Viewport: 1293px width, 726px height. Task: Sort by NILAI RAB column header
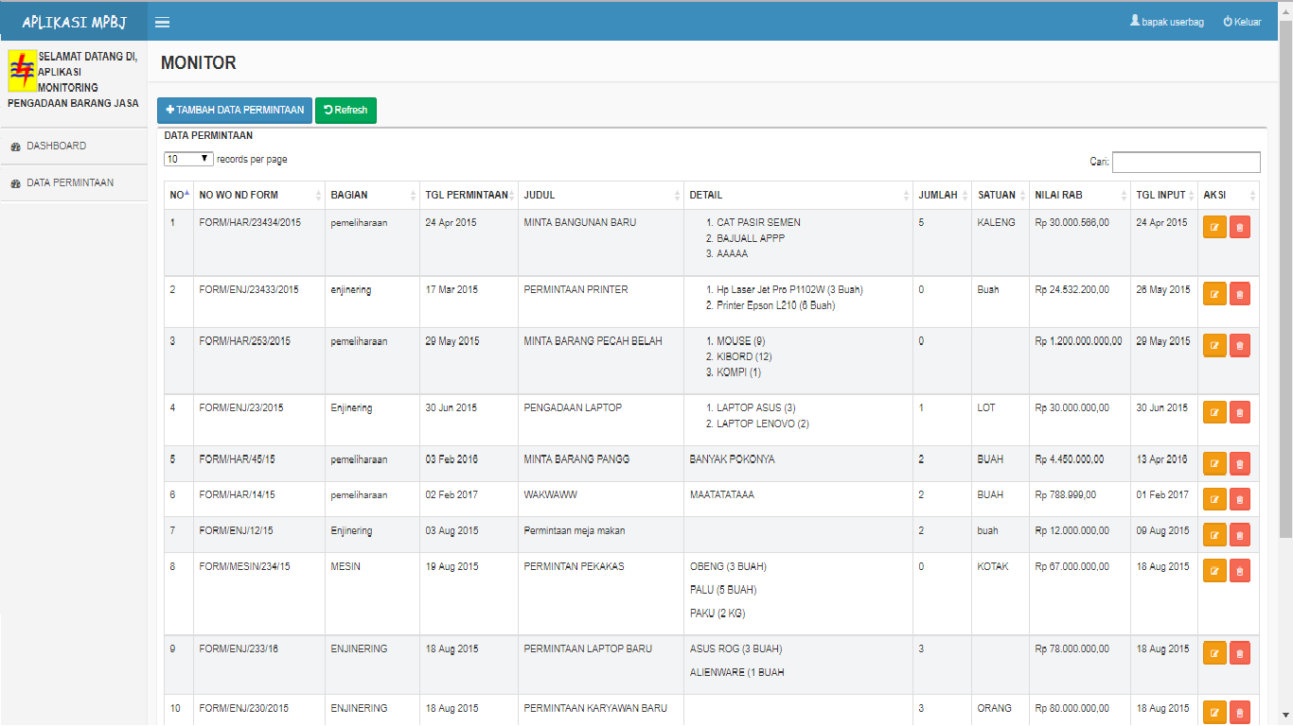[1079, 196]
